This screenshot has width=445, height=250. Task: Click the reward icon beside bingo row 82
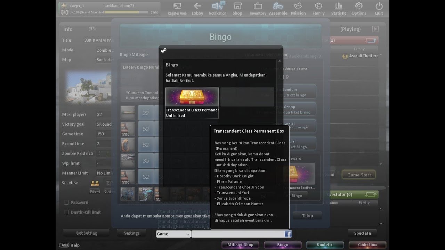click(128, 145)
